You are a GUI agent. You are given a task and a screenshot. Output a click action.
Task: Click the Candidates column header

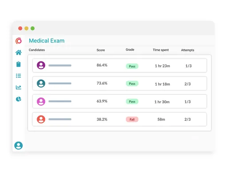tap(37, 50)
